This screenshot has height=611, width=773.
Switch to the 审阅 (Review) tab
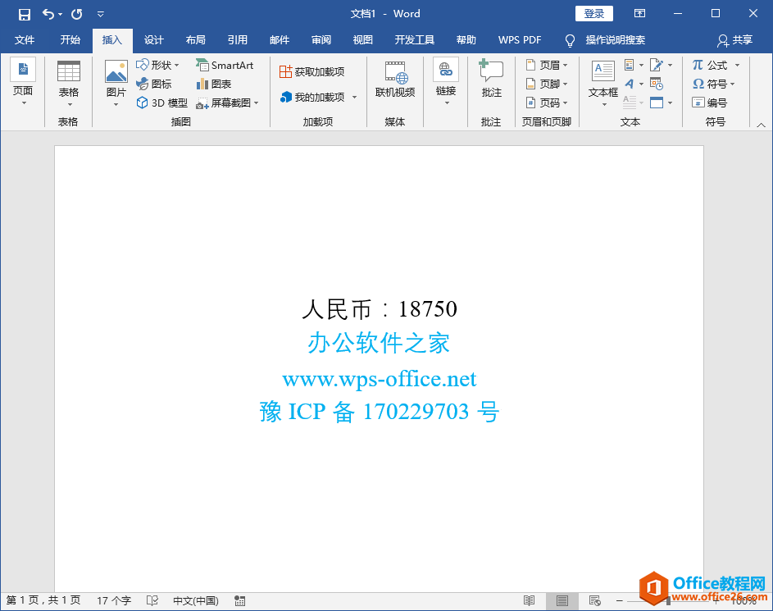[x=321, y=40]
